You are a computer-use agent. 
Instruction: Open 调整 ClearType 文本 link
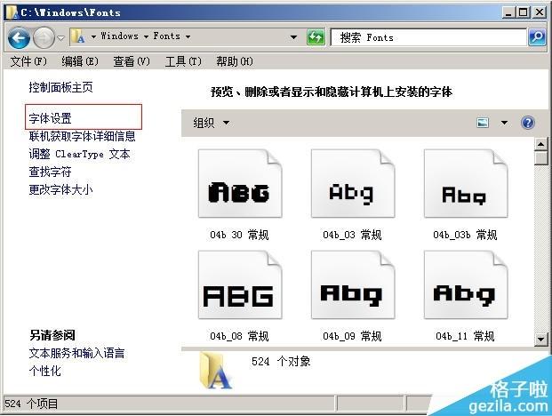[x=80, y=154]
